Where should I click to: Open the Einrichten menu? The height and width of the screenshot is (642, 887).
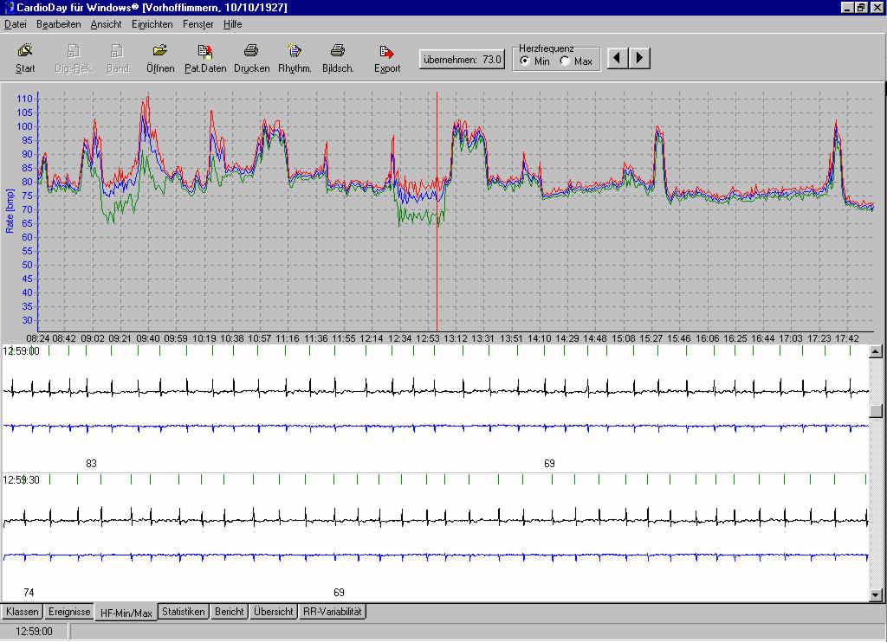tap(152, 24)
